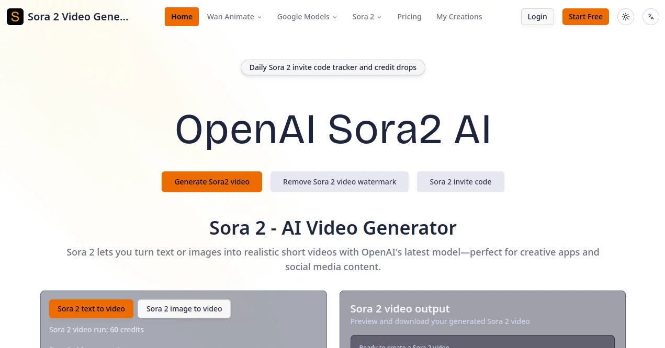Image resolution: width=665 pixels, height=348 pixels.
Task: Open the Sora 2 navigation dropdown
Action: click(x=367, y=16)
